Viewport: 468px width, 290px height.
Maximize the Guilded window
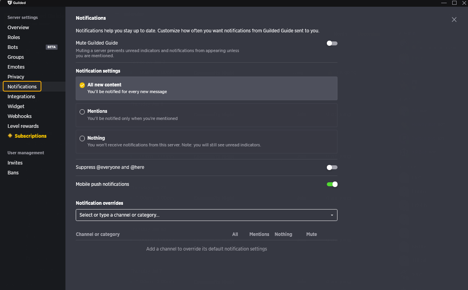point(454,3)
